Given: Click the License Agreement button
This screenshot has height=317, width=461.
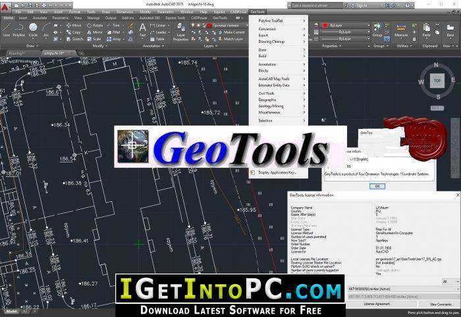Looking at the screenshot, I should 377,304.
